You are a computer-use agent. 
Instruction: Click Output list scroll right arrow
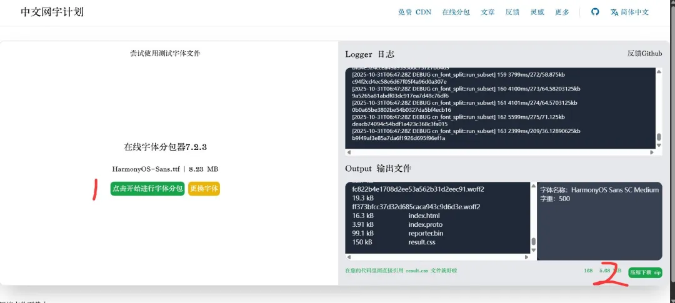(x=527, y=256)
